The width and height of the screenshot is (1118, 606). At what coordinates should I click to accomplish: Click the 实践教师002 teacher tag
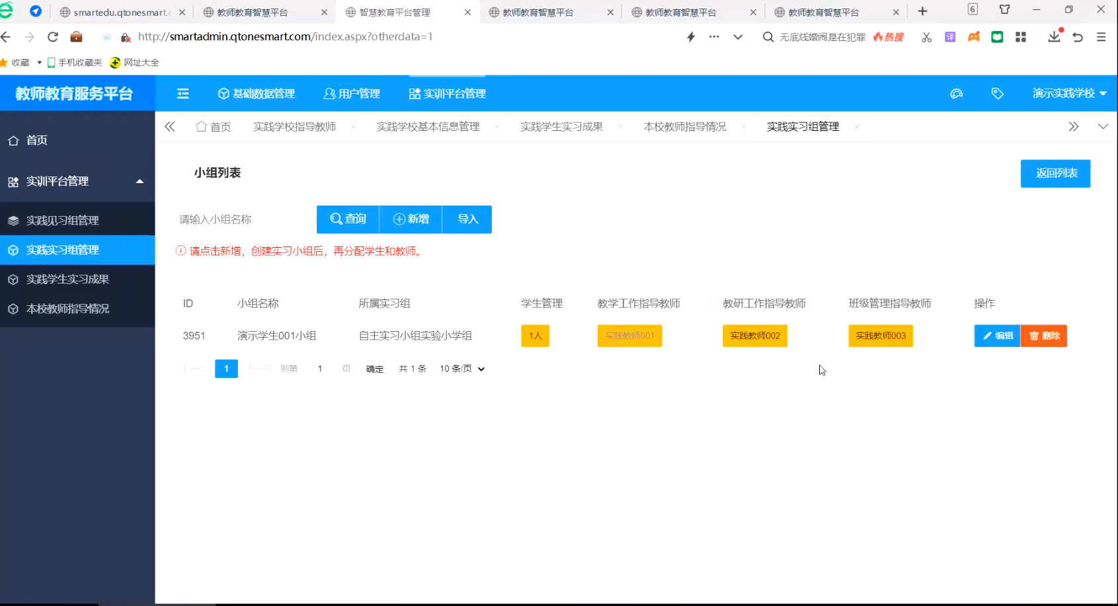point(755,336)
